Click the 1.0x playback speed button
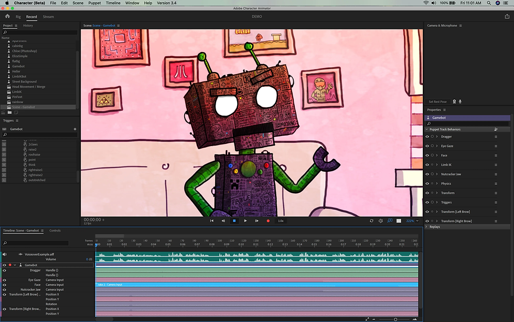Image resolution: width=514 pixels, height=322 pixels. click(x=281, y=221)
